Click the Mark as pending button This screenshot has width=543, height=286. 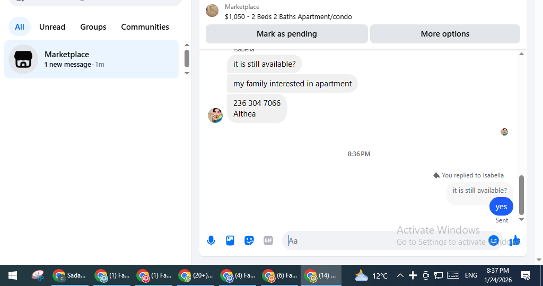[x=287, y=34]
